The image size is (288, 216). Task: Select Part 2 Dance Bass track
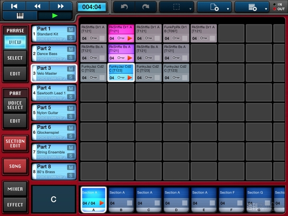tap(54, 53)
